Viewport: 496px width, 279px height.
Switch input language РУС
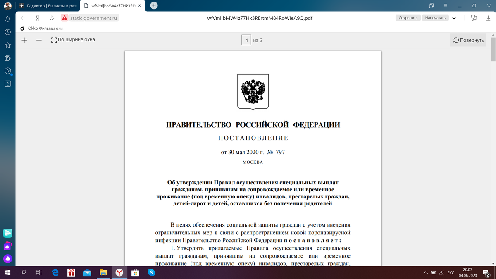[451, 273]
